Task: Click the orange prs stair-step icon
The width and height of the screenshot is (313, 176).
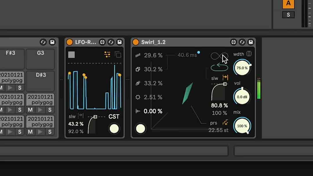Action: (225, 123)
